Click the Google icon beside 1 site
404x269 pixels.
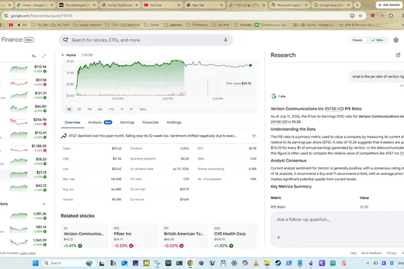pyautogui.click(x=273, y=96)
